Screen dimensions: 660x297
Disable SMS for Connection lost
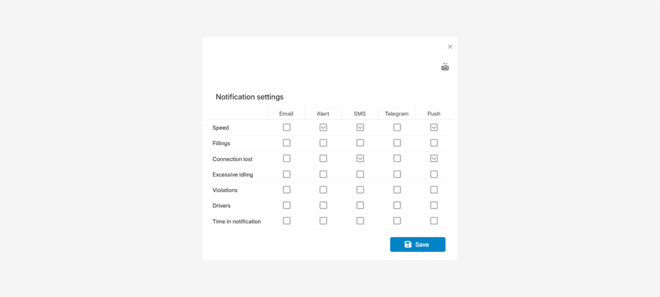(x=360, y=158)
